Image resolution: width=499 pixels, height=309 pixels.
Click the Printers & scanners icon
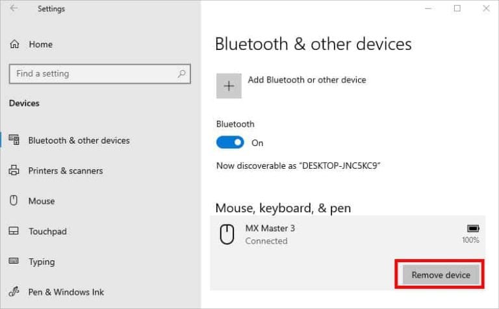coord(14,171)
